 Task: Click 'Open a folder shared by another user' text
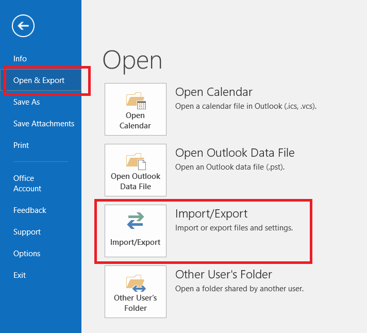(239, 289)
